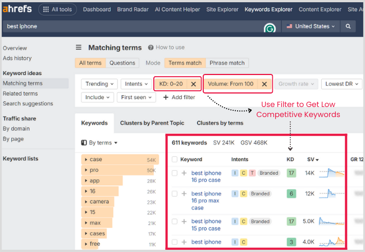Open AI Content Helper
The image size is (365, 252).
(x=177, y=10)
